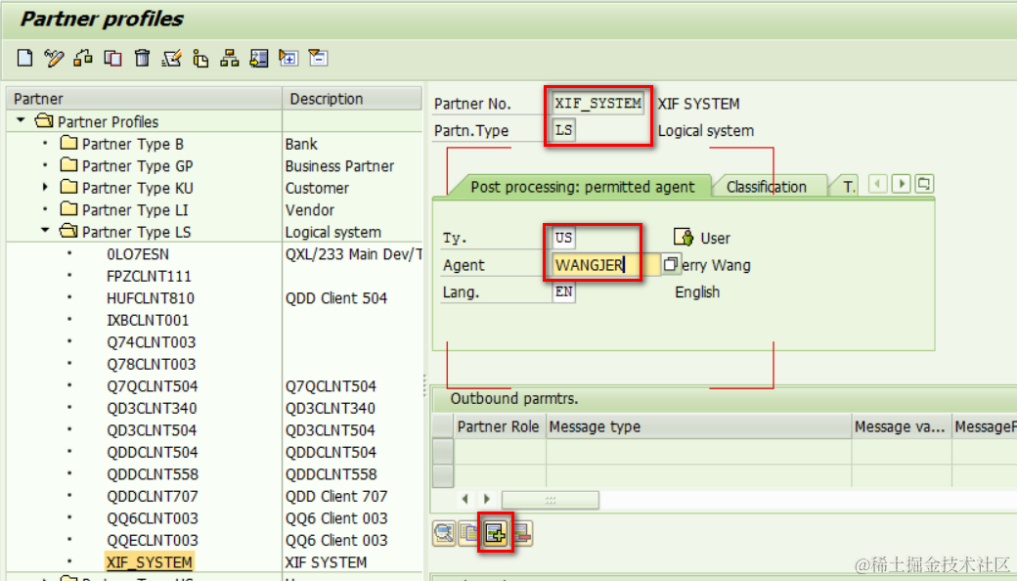This screenshot has width=1017, height=581.
Task: Click the Copy partner profile toolbar icon
Action: pyautogui.click(x=112, y=58)
